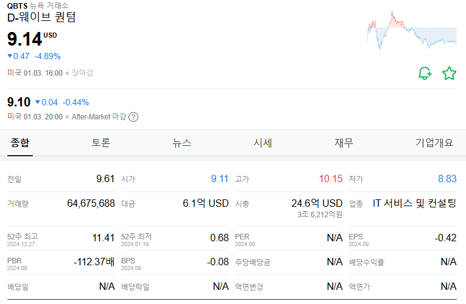Click the QBTS ticker symbol

tap(17, 6)
